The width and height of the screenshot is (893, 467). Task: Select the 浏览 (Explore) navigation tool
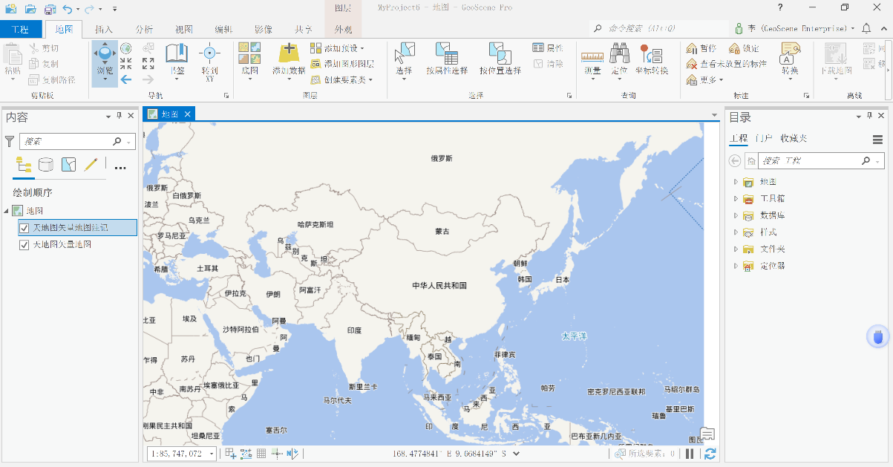pyautogui.click(x=105, y=58)
